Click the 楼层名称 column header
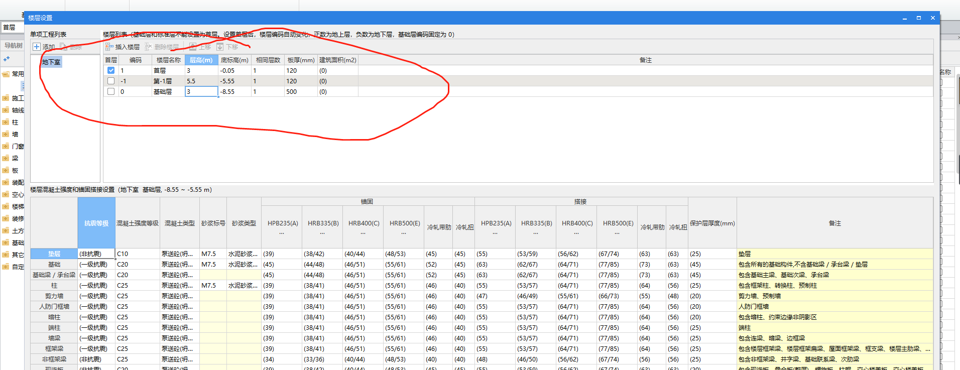This screenshot has height=370, width=960. (168, 60)
